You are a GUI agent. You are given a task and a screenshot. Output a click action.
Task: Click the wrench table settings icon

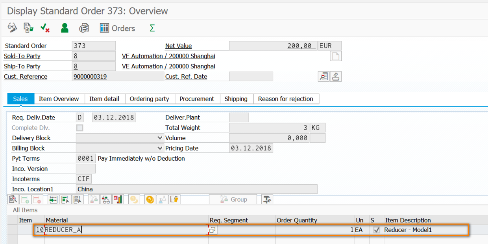[267, 200]
